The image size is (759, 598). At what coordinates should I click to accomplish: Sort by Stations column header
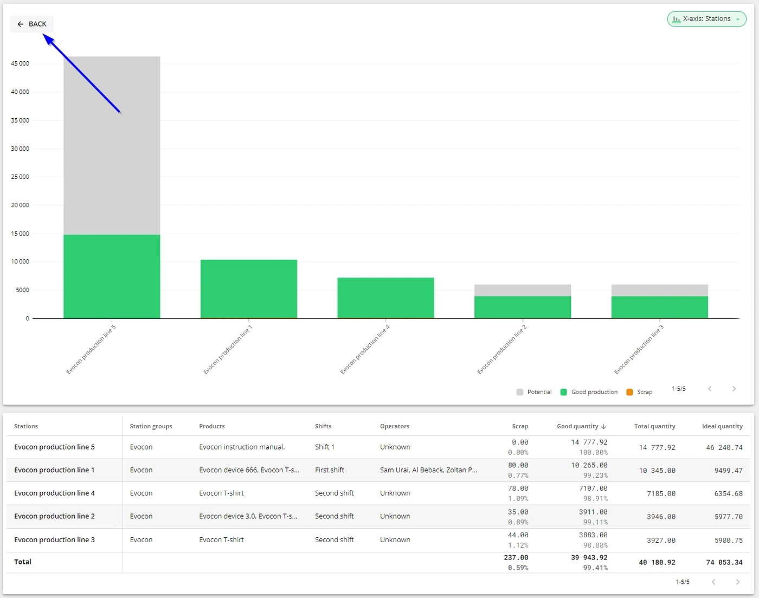(26, 426)
